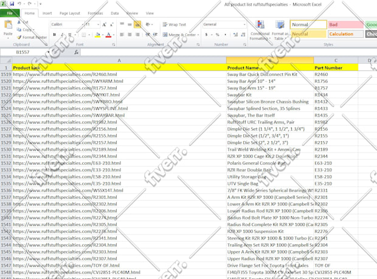Apply bold formatting

pyautogui.click(x=55, y=35)
